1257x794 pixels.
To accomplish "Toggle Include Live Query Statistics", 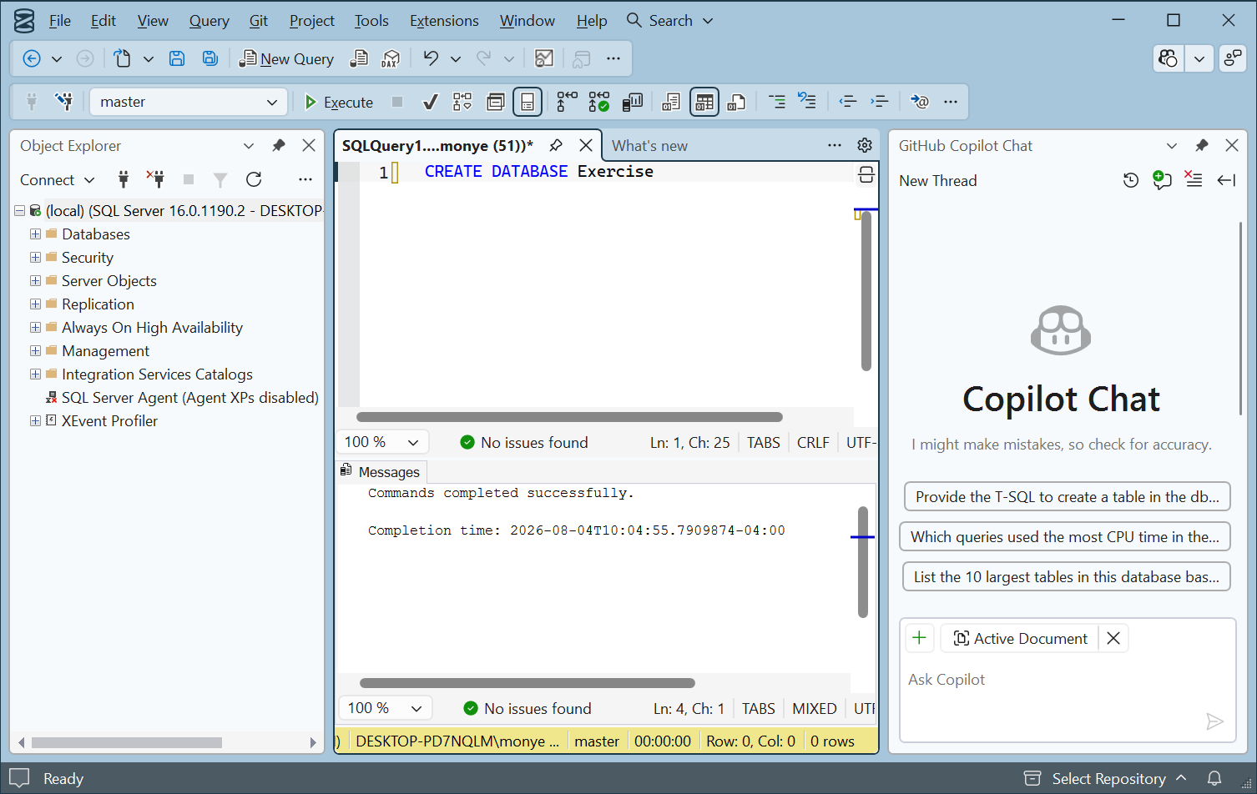I will (599, 102).
